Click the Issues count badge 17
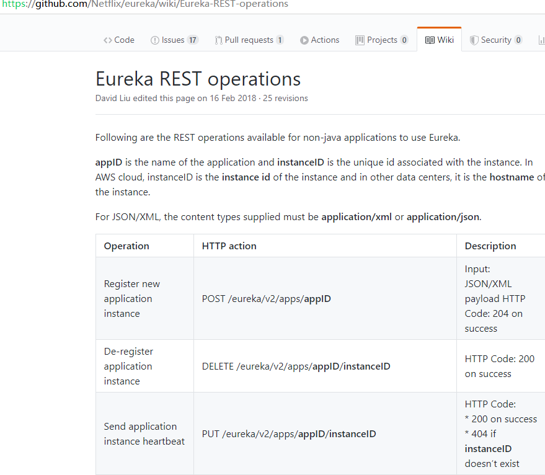Screen dimensions: 545x475 pos(193,40)
